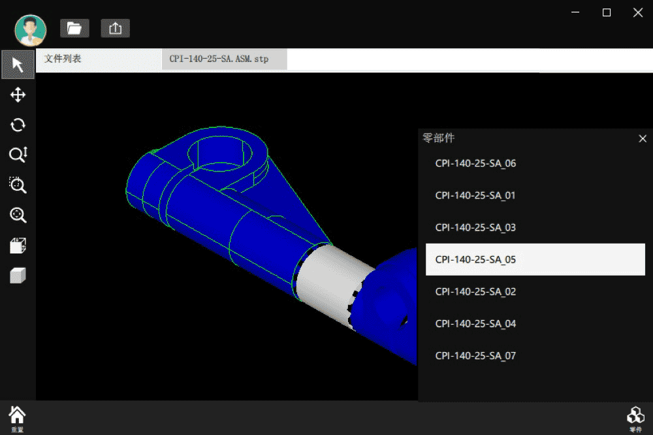Switch to solid shaded cube view

tap(18, 276)
